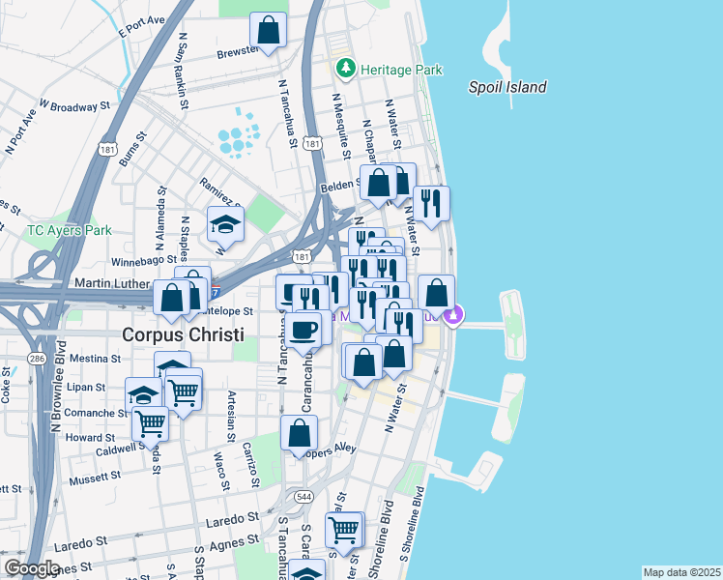723x580 pixels.
Task: Select the Agnes St label near S Tancahua
Action: [234, 542]
